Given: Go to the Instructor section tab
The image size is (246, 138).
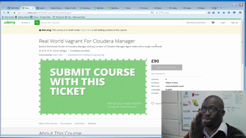Looking at the screenshot, I should [x=80, y=123].
